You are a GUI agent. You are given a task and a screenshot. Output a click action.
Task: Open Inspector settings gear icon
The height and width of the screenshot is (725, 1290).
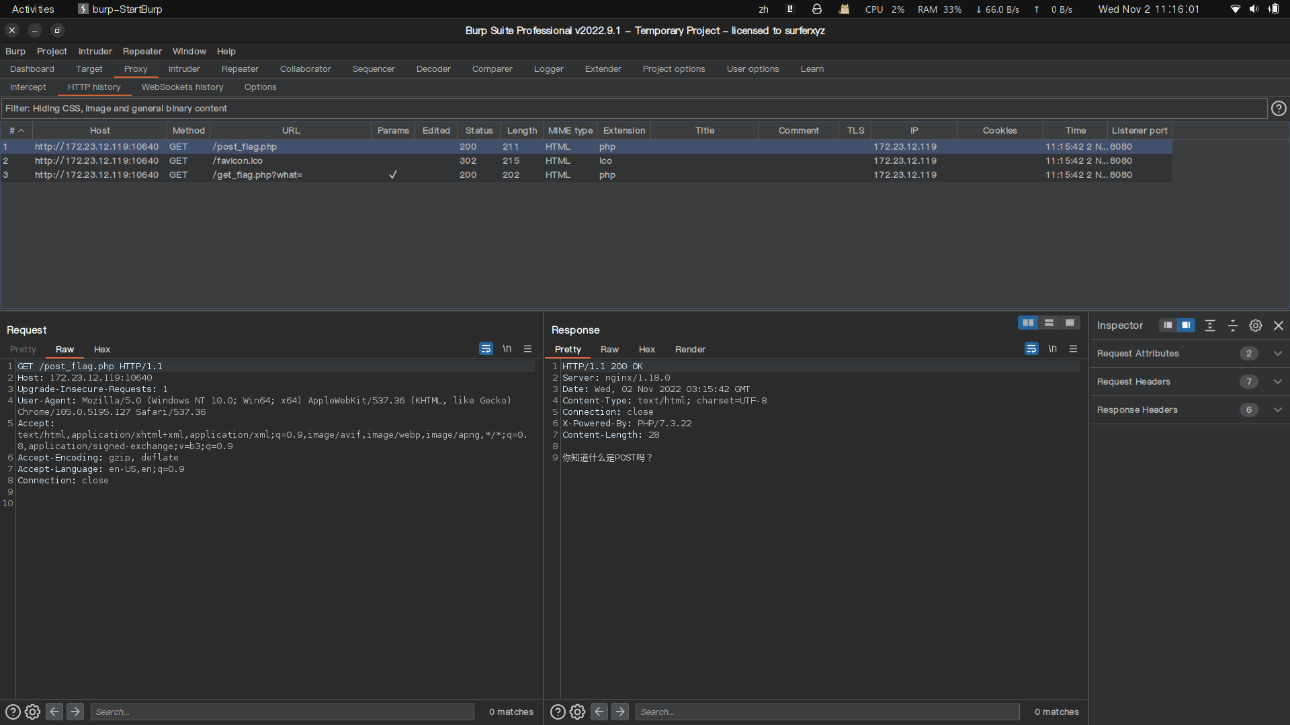pyautogui.click(x=1255, y=326)
